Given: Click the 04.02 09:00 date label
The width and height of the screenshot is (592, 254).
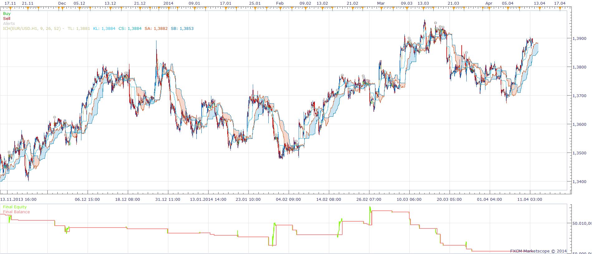Looking at the screenshot, I should coord(288,200).
